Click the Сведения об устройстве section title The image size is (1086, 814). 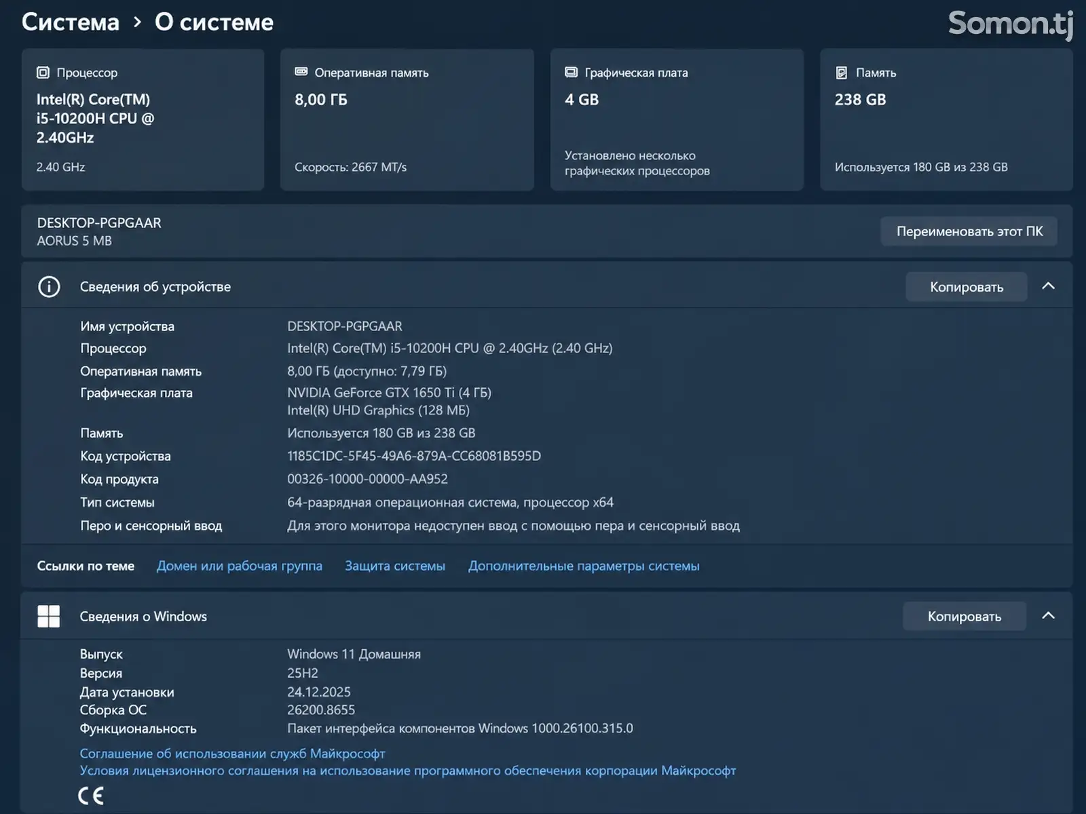[x=155, y=287]
